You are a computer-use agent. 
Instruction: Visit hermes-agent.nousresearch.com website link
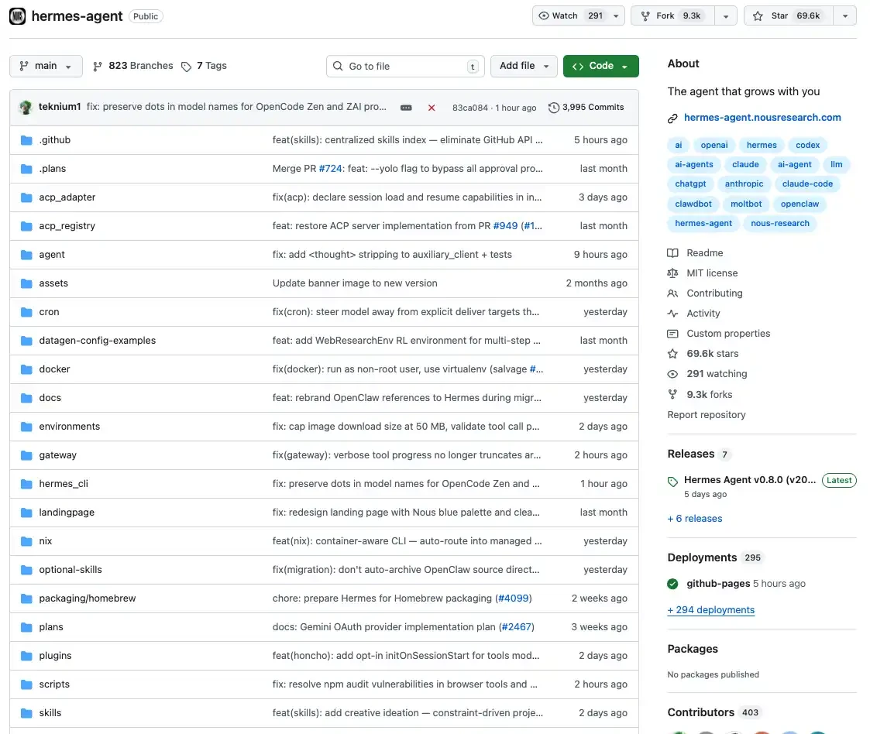[762, 118]
